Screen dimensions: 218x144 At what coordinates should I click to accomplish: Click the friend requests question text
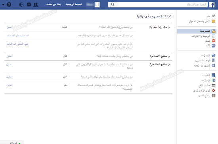pyautogui.click(x=115, y=56)
